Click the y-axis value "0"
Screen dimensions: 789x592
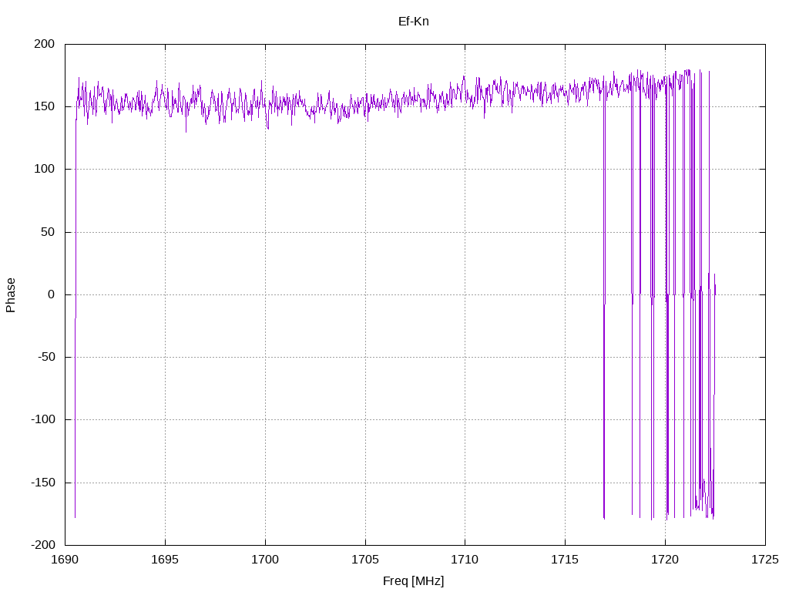[x=52, y=294]
